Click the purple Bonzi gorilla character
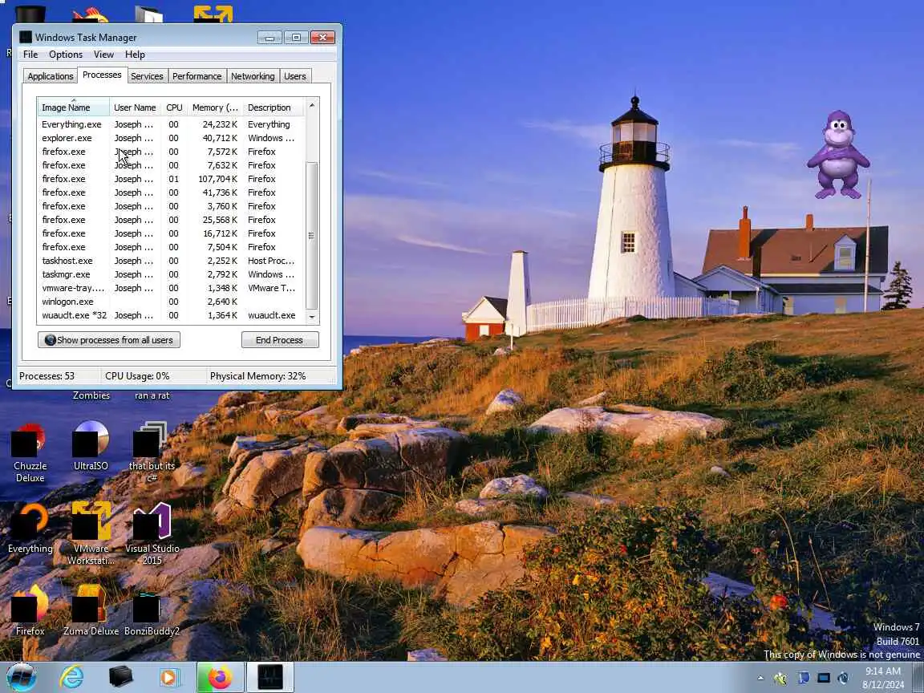 pyautogui.click(x=837, y=155)
